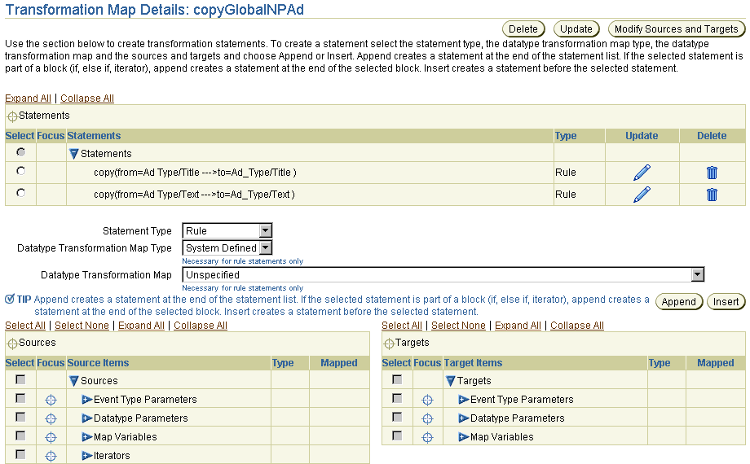Click Expand All link above Sources

pos(141,326)
